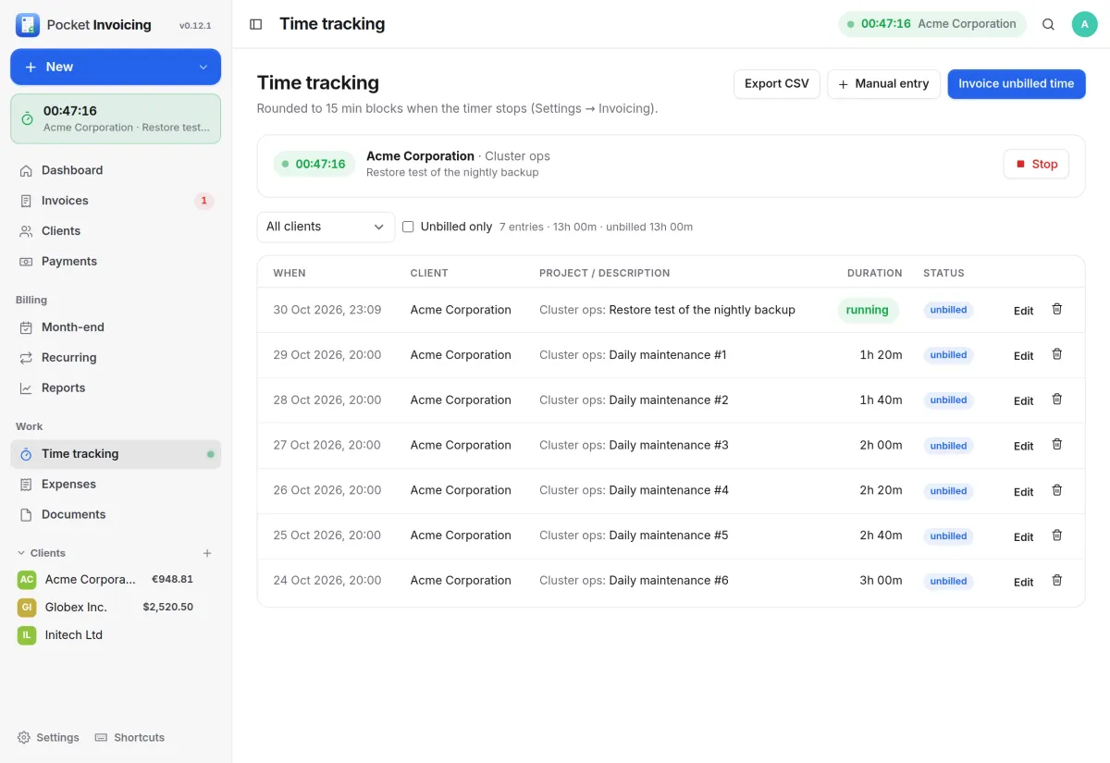This screenshot has width=1110, height=763.
Task: Delete the Restore test entry
Action: [x=1057, y=309]
